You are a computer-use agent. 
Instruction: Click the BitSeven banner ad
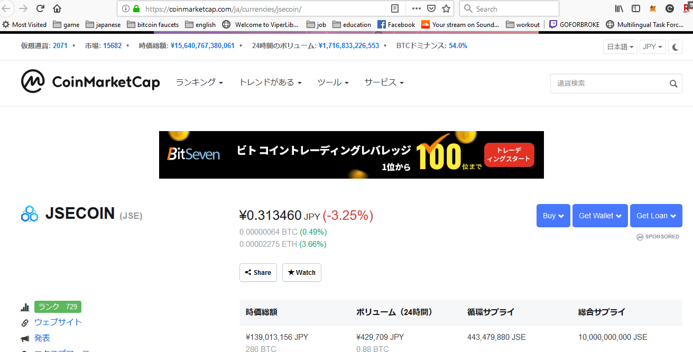click(351, 155)
